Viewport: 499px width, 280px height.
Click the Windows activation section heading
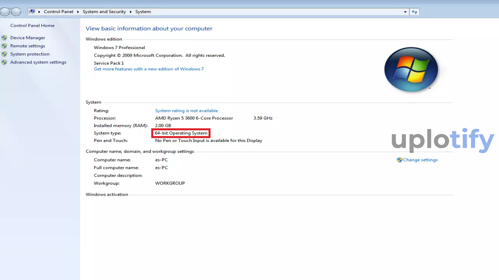(107, 194)
